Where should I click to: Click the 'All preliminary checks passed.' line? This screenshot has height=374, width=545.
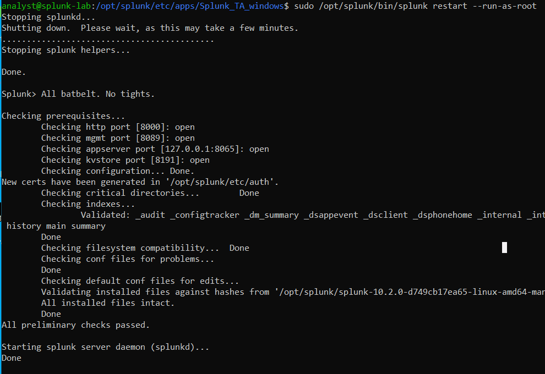click(x=75, y=324)
